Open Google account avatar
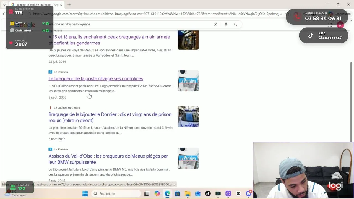354x199 pixels. click(340, 25)
